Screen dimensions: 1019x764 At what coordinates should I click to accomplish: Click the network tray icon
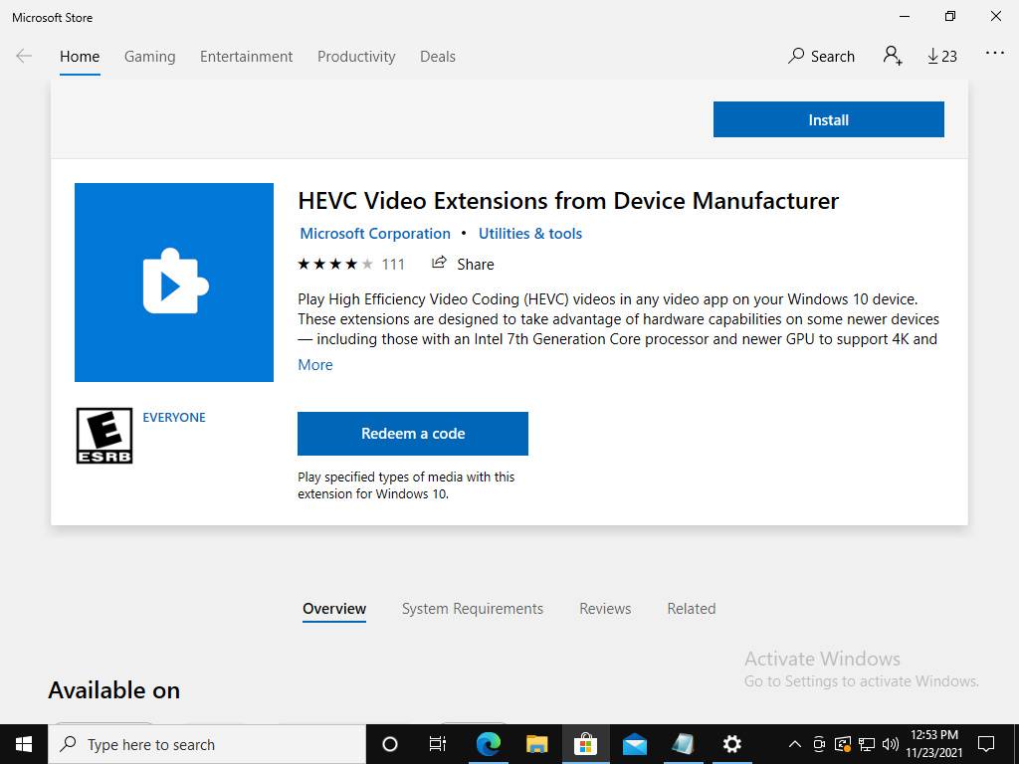pyautogui.click(x=867, y=744)
